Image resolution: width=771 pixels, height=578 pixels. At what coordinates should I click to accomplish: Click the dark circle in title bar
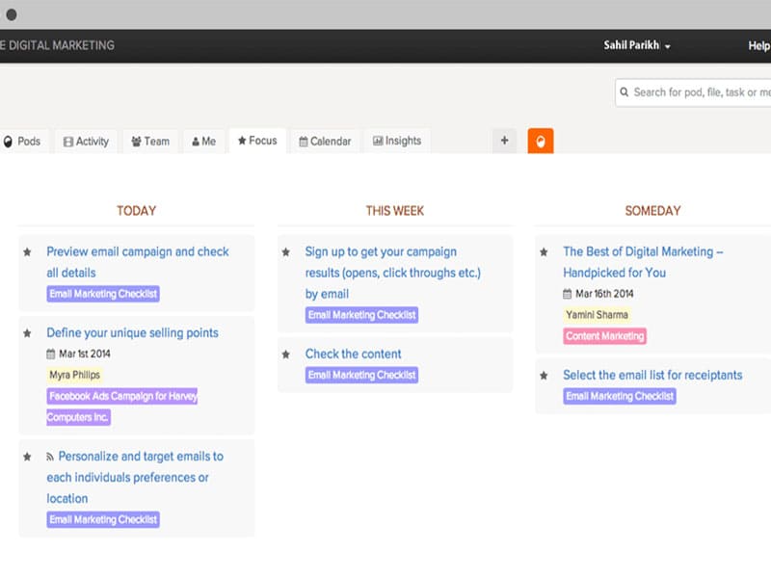click(12, 14)
